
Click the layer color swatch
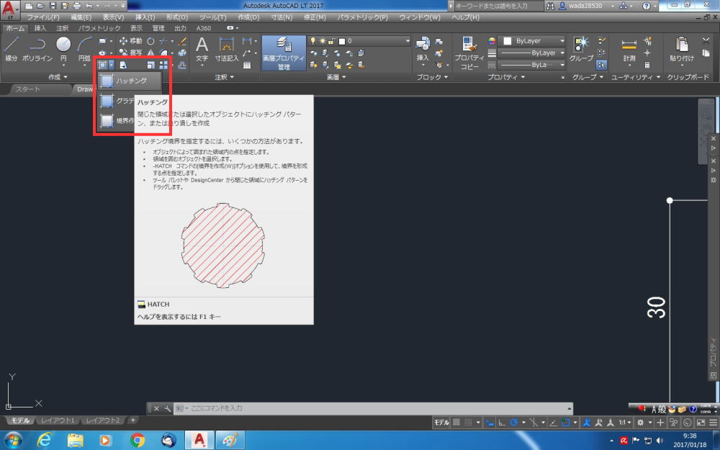[341, 41]
